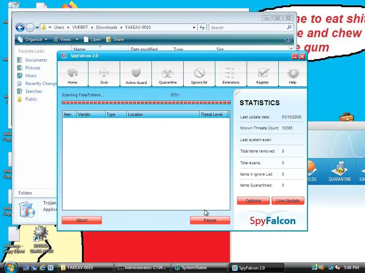Expand the Explorer address bar dropdown

click(x=194, y=28)
